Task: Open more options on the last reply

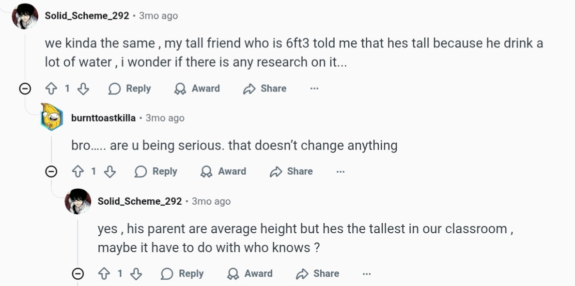Action: tap(367, 273)
